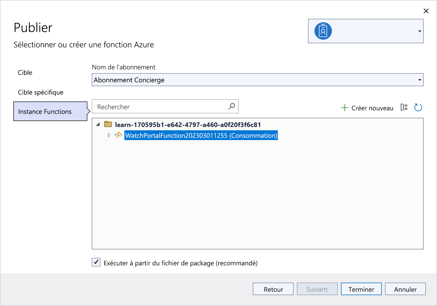Viewport: 437px width, 306px height.
Task: Select the Instance Functions step
Action: 50,111
